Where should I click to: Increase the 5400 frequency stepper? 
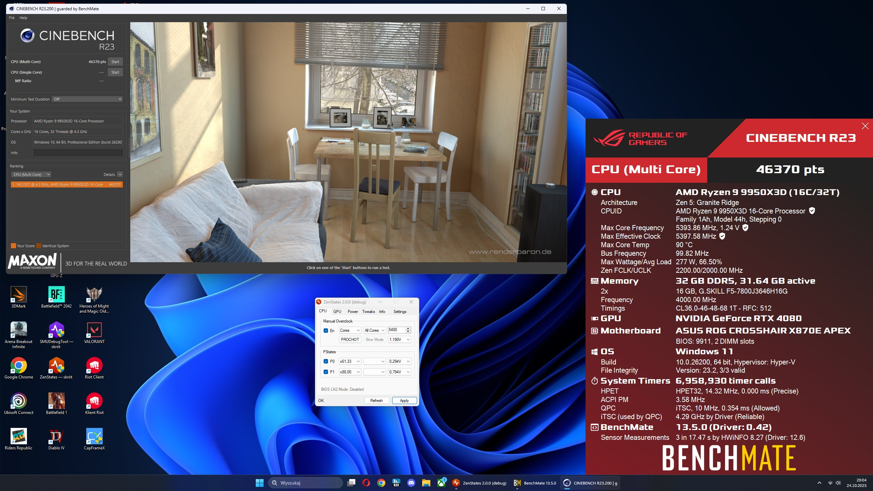[x=408, y=328]
